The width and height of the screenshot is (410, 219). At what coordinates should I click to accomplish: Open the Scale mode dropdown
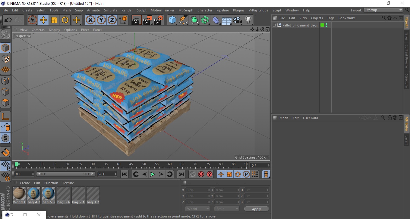pos(227,209)
